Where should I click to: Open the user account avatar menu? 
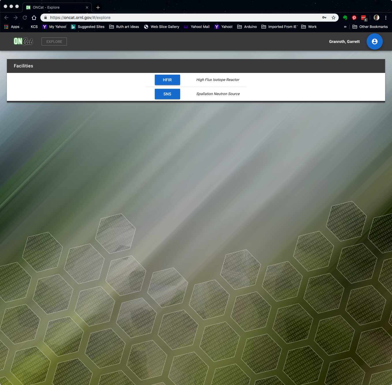(374, 41)
